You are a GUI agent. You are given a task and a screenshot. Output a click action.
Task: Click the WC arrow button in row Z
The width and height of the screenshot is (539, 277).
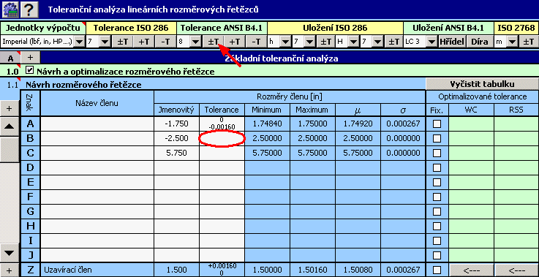click(471, 270)
